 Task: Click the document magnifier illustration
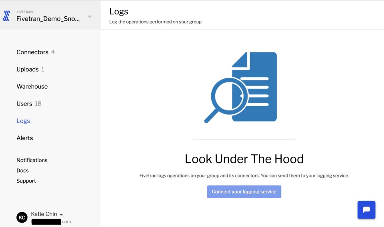pyautogui.click(x=241, y=87)
